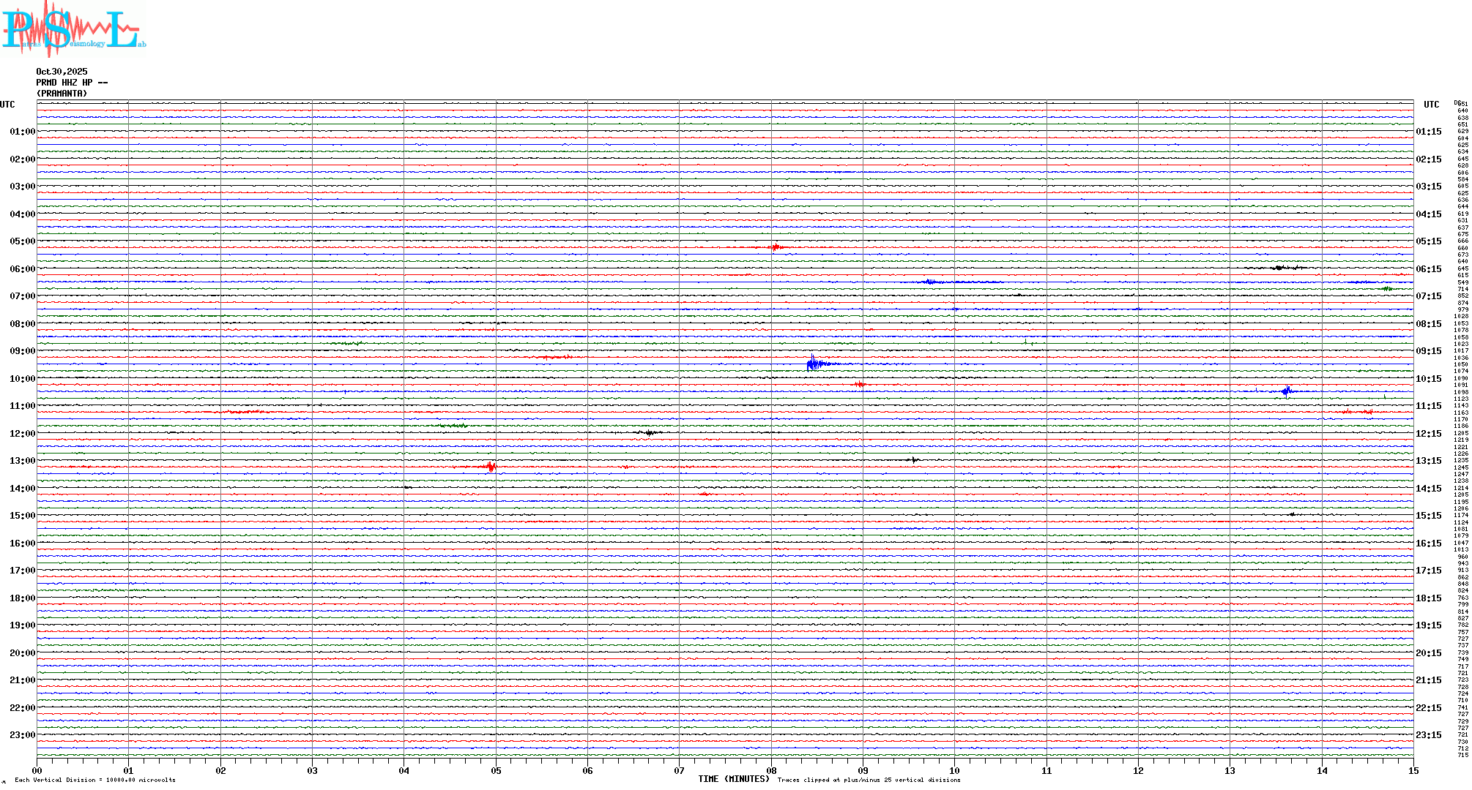The height and width of the screenshot is (790, 1472).
Task: Select the 09:00 hour label on left
Action: pyautogui.click(x=22, y=351)
